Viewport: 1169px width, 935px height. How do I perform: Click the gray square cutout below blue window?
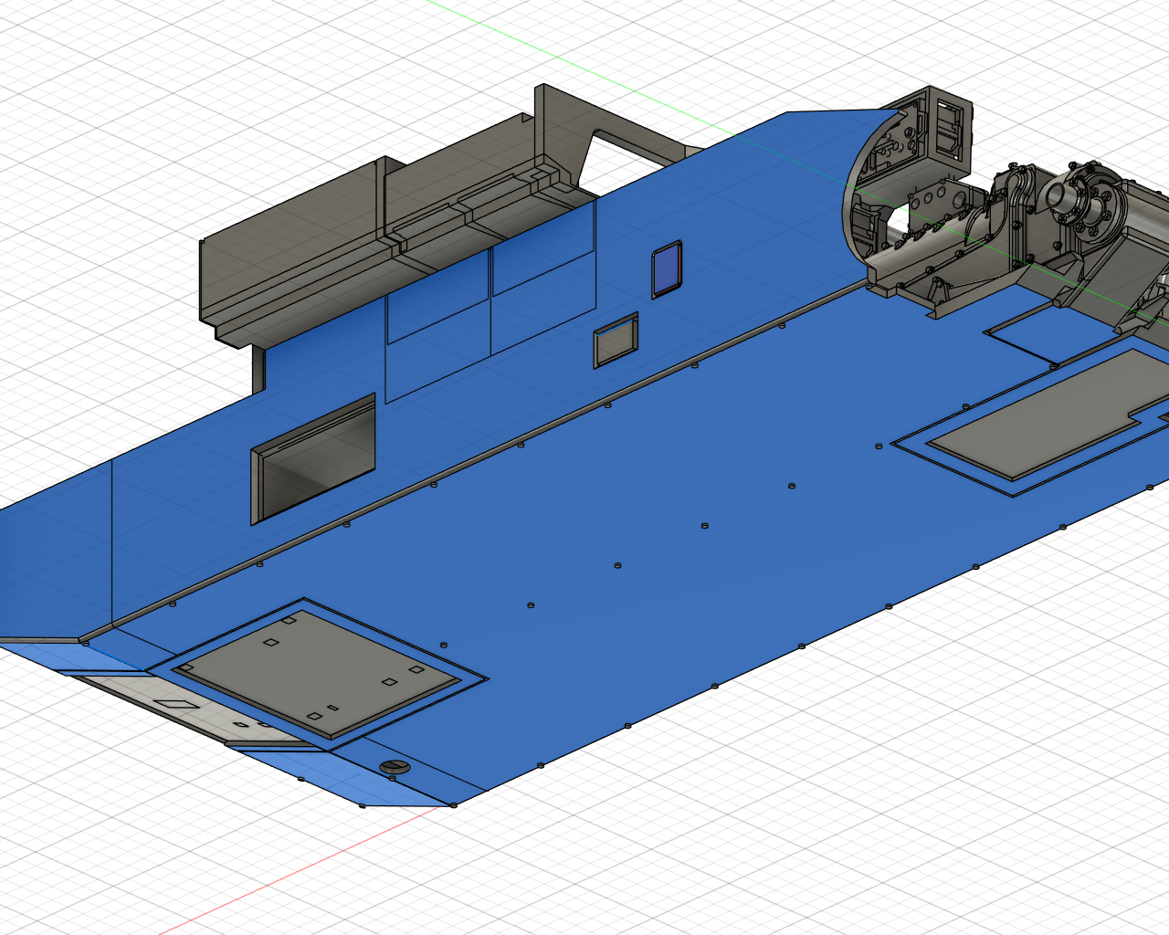pos(616,341)
